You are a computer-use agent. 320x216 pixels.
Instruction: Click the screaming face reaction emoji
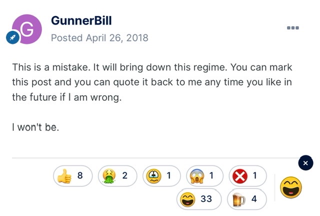pos(197,176)
